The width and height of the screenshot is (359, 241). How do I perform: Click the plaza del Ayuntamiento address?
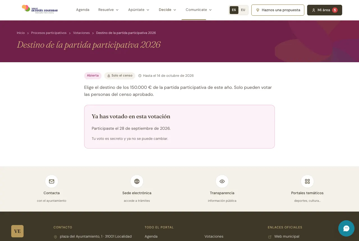(96, 237)
